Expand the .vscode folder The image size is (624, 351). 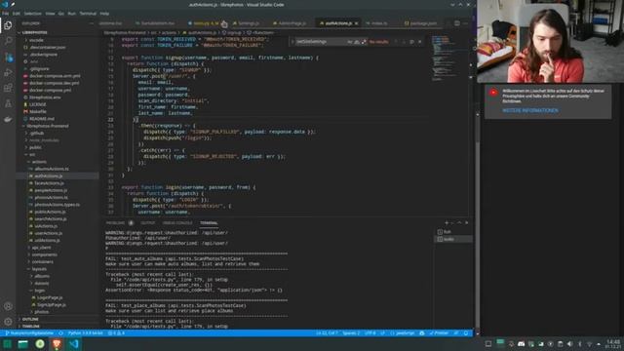(x=37, y=40)
